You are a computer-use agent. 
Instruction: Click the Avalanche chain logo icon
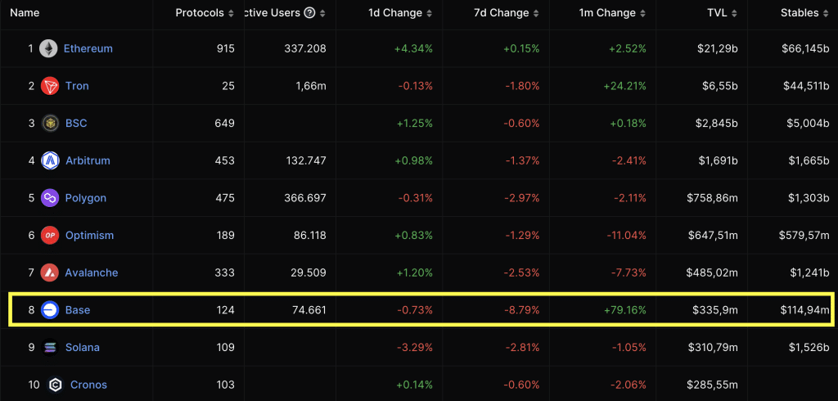(x=49, y=273)
